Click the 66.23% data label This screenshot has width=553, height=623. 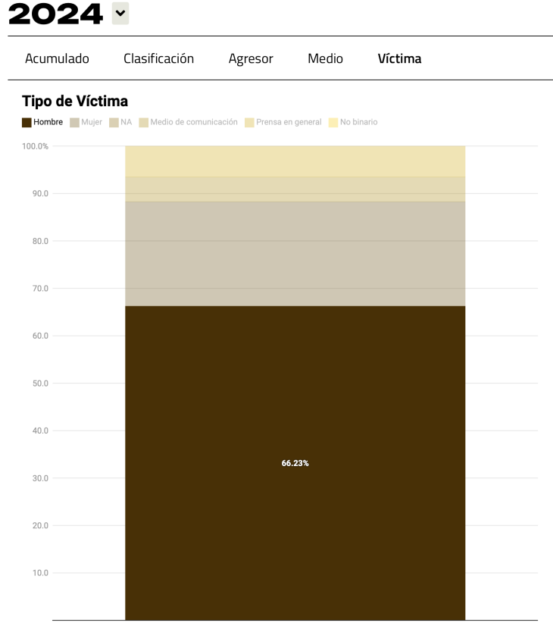coord(295,463)
